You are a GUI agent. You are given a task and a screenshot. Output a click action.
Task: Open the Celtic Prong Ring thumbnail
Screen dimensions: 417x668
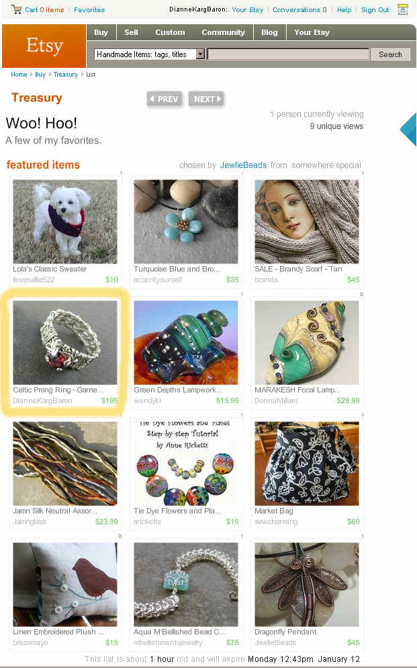pos(65,343)
